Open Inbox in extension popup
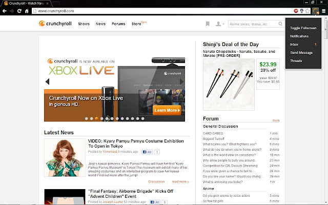Viewport: 328px width, 205px height. click(303, 45)
